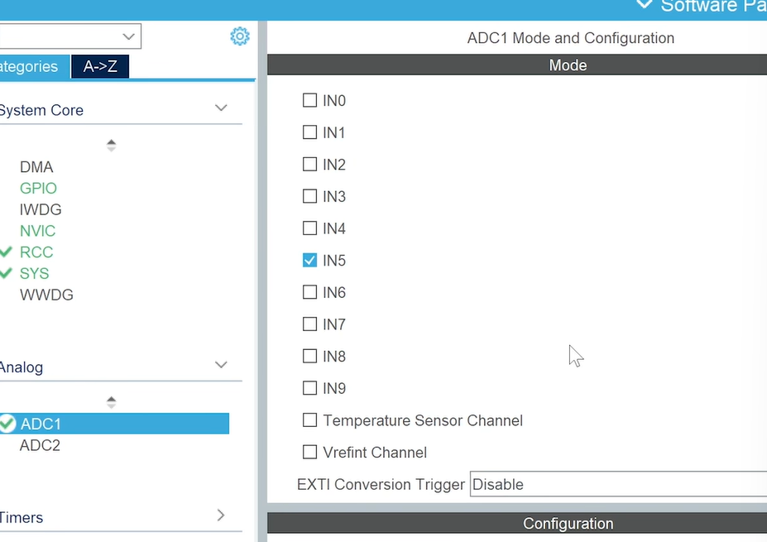Open SYS configuration
The image size is (767, 542).
pos(34,273)
